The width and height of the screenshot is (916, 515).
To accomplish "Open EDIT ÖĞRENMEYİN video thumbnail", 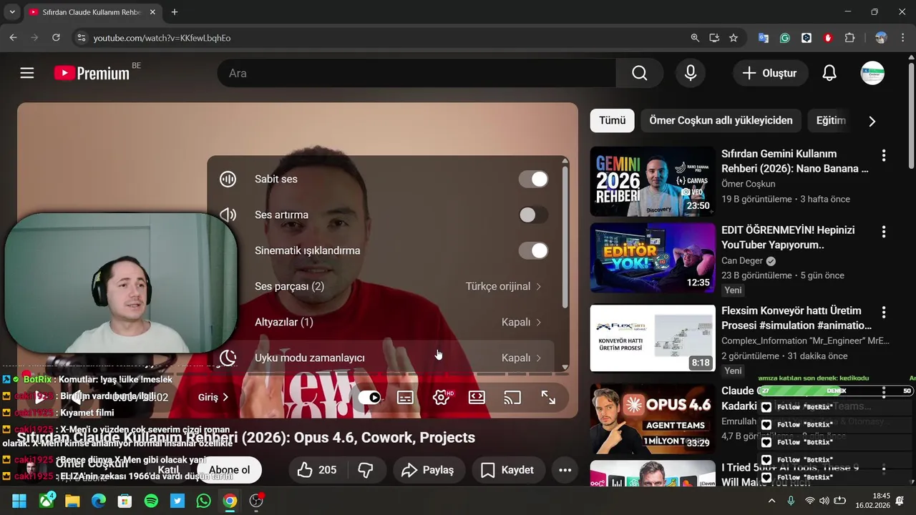I will coord(653,258).
